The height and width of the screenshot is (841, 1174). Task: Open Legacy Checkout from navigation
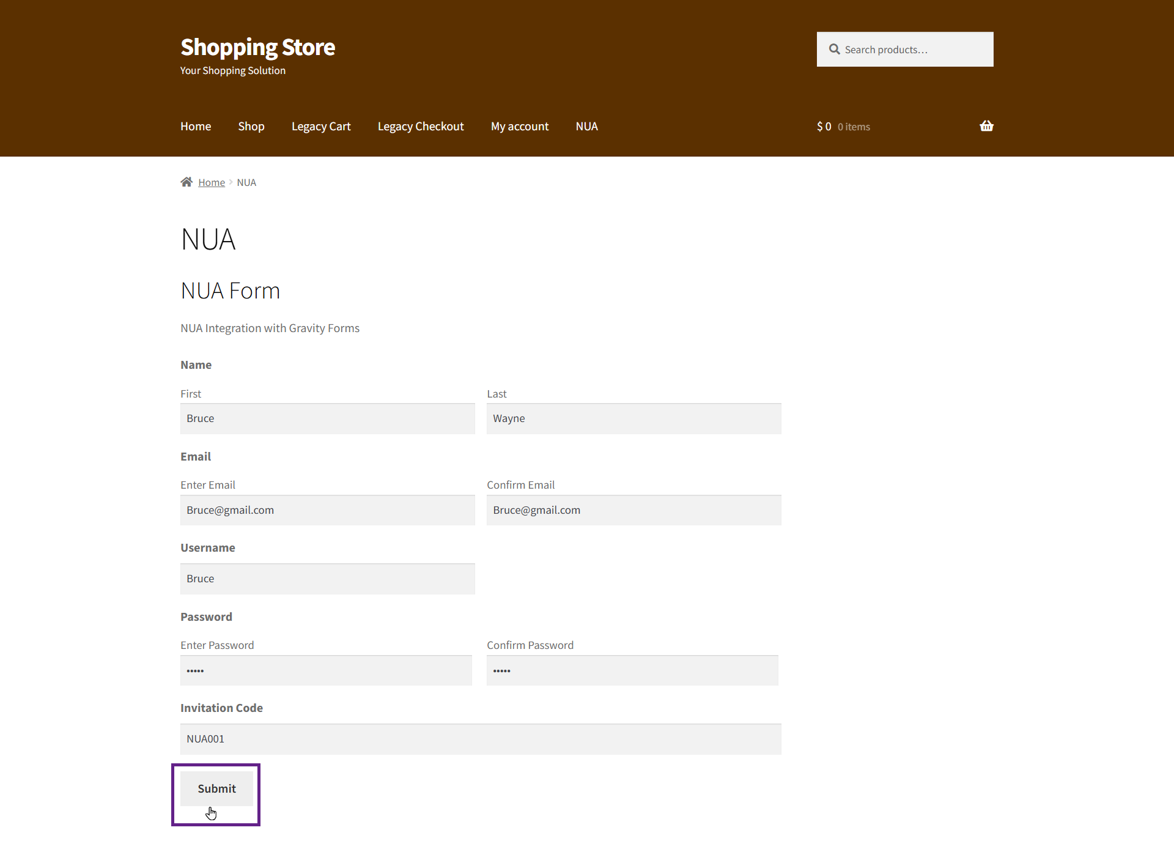tap(420, 127)
